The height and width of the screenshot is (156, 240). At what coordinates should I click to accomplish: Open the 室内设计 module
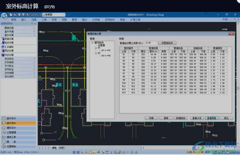19,118
